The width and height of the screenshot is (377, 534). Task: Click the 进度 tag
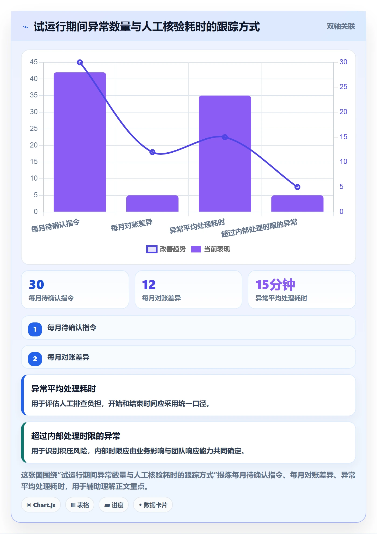114,505
